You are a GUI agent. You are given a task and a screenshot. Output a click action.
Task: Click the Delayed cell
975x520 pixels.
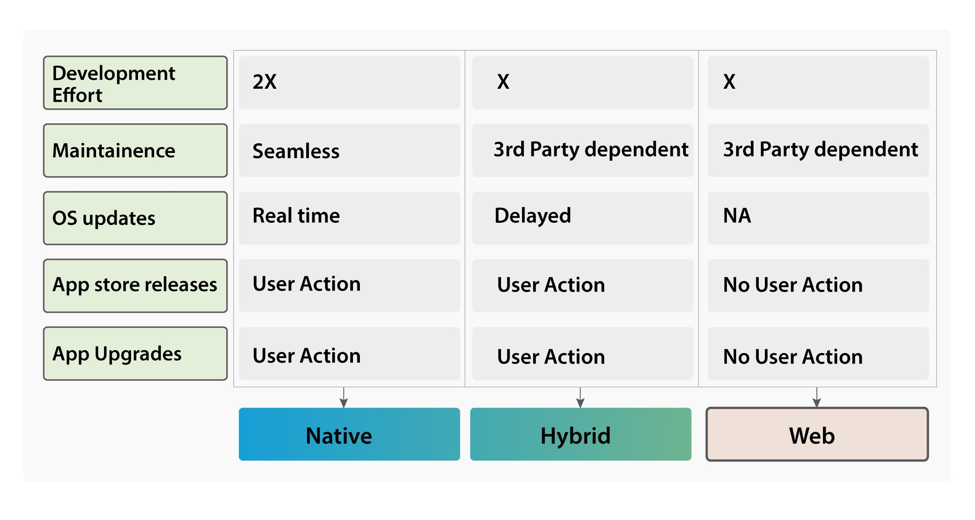[x=583, y=218]
